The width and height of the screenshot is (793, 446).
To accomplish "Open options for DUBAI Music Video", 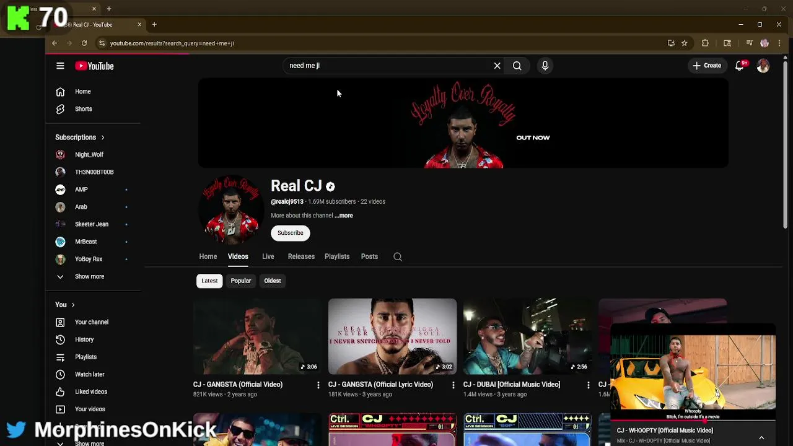I will [589, 385].
